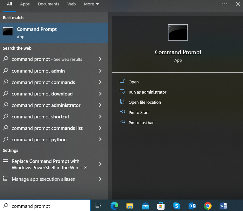243x211 pixels.
Task: Open the More filter dropdown
Action: pos(91,4)
